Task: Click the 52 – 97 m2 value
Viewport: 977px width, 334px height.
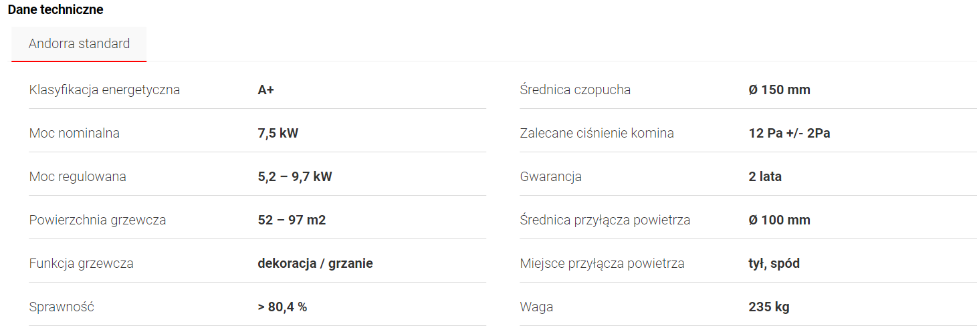Action: tap(292, 220)
